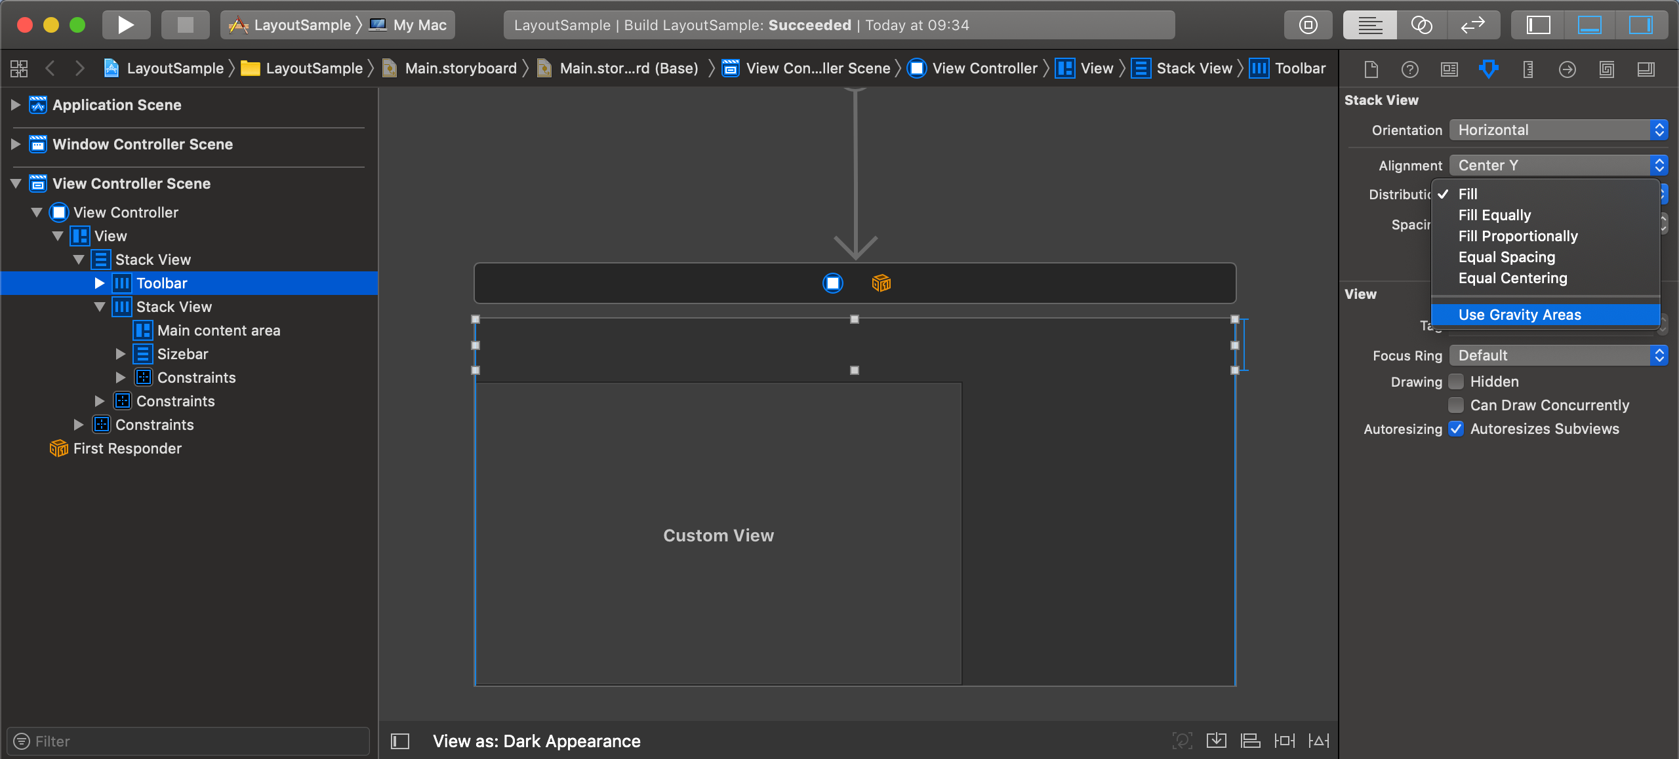
Task: Open the Size inspector ruler icon
Action: pyautogui.click(x=1527, y=69)
